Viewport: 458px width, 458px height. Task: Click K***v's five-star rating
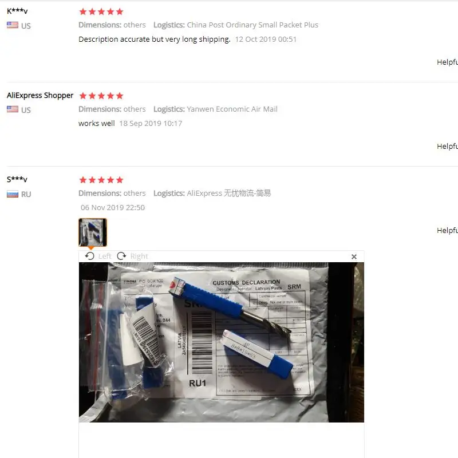point(101,11)
